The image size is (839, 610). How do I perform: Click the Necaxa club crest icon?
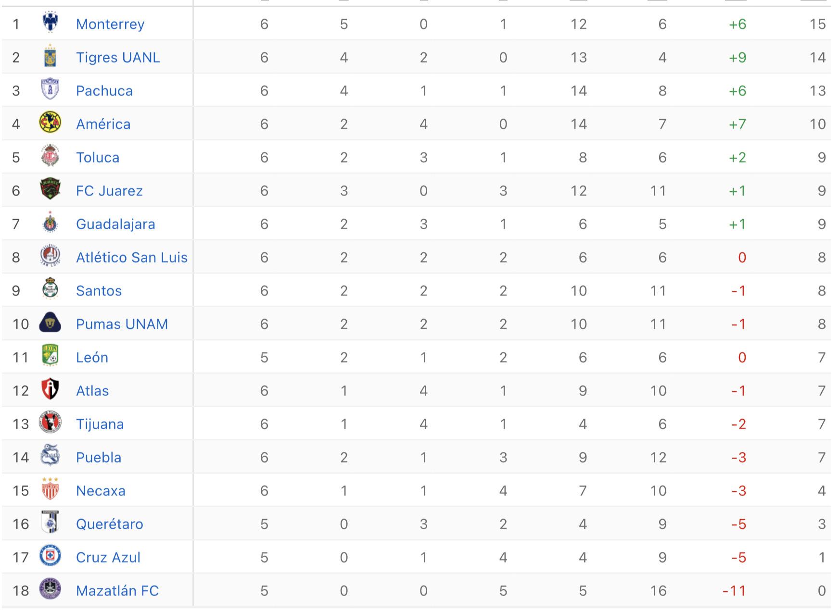tap(50, 489)
